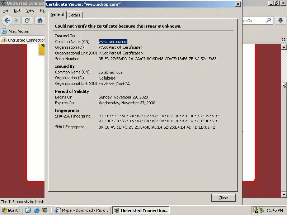
Task: Close Certificate Viewer with title bar X
Action: (237, 4)
